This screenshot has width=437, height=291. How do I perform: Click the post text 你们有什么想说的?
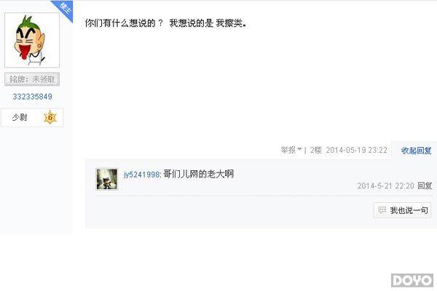(120, 23)
